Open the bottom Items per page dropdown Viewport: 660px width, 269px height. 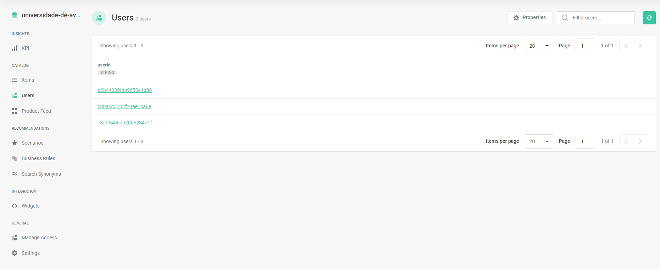[539, 141]
